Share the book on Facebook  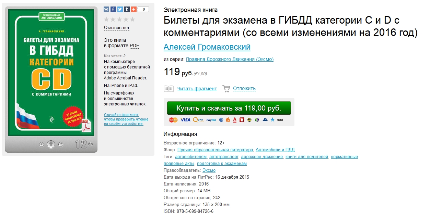click(113, 9)
